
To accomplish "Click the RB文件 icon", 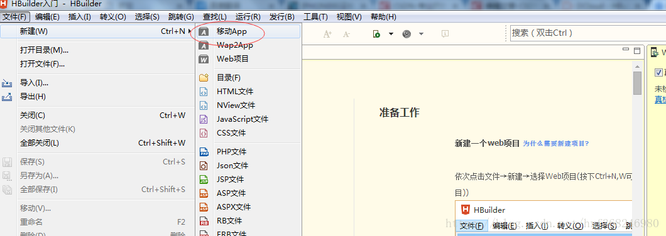I will tap(204, 221).
